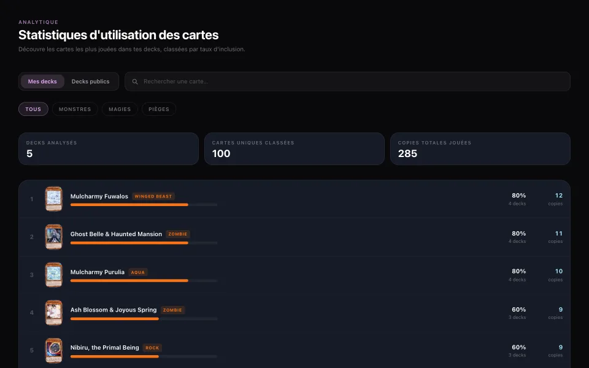589x368 pixels.
Task: Click the Zombie badge next to Ash Blossom
Action: click(x=172, y=310)
